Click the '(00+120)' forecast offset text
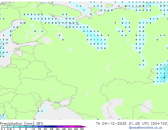This screenshot has width=168, height=130. click(160, 124)
